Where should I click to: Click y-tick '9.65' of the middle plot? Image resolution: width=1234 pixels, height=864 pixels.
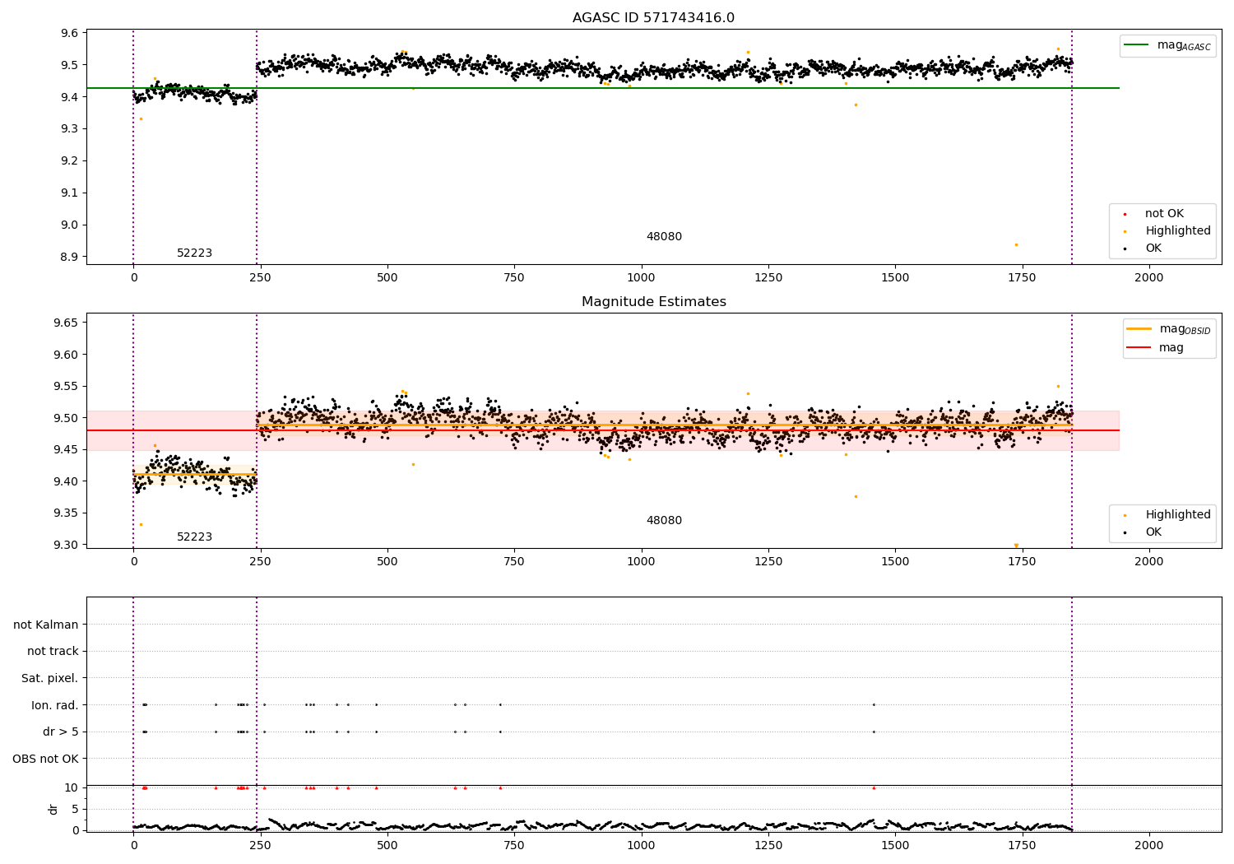[x=67, y=323]
